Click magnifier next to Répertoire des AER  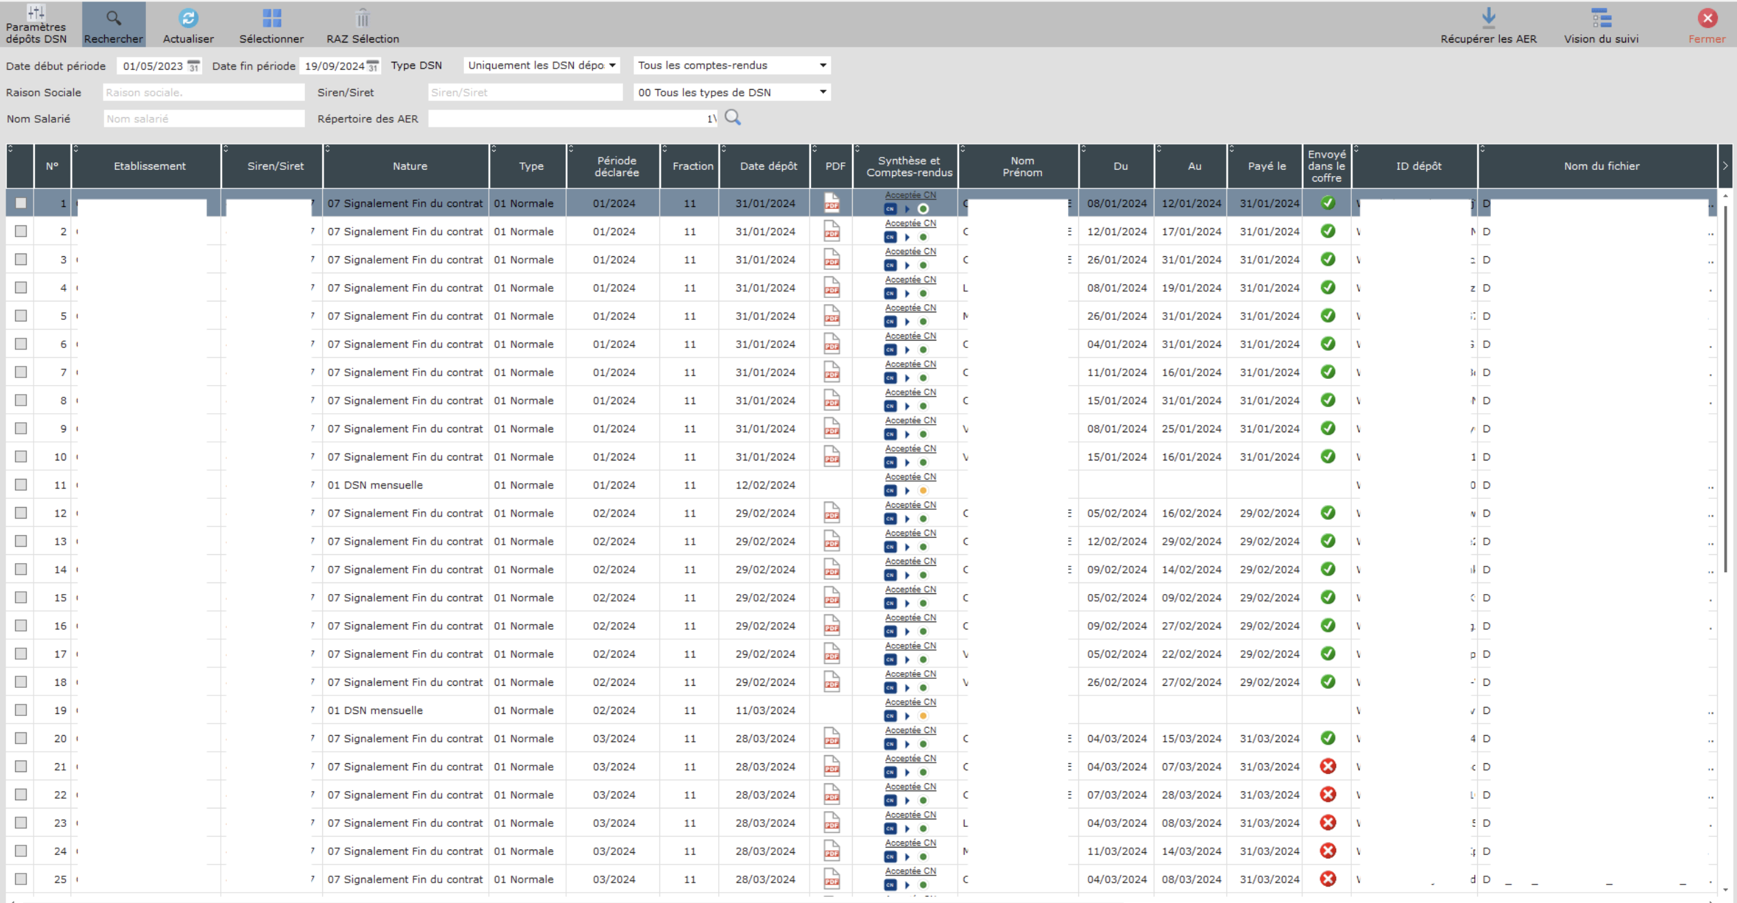(733, 118)
